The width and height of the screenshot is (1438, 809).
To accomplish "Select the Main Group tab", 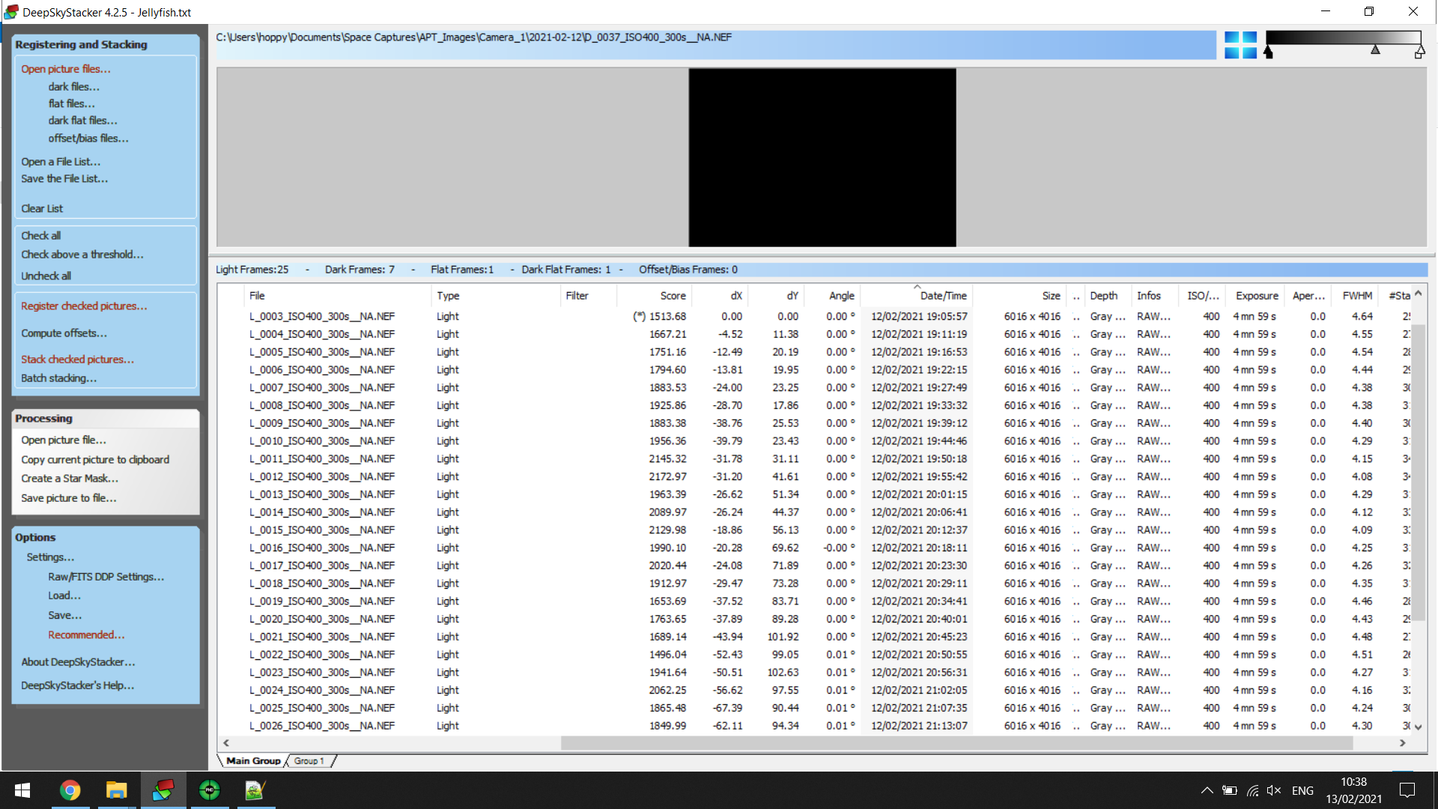I will pos(253,761).
